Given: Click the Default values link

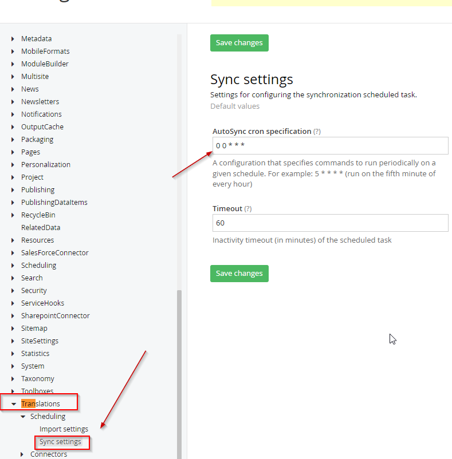Looking at the screenshot, I should tap(235, 106).
